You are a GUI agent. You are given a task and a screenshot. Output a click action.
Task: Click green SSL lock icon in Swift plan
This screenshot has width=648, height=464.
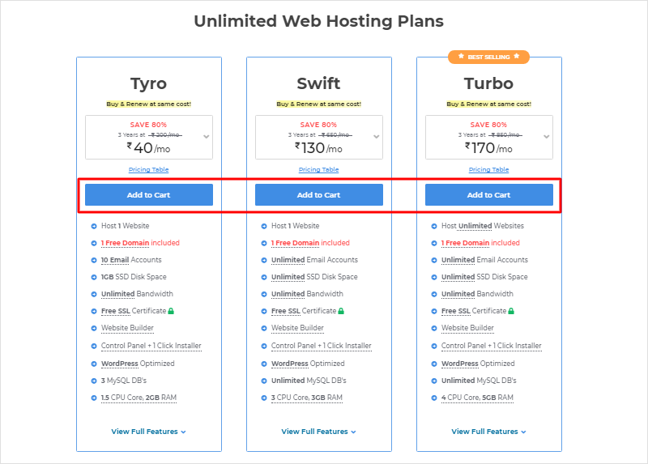[x=342, y=311]
